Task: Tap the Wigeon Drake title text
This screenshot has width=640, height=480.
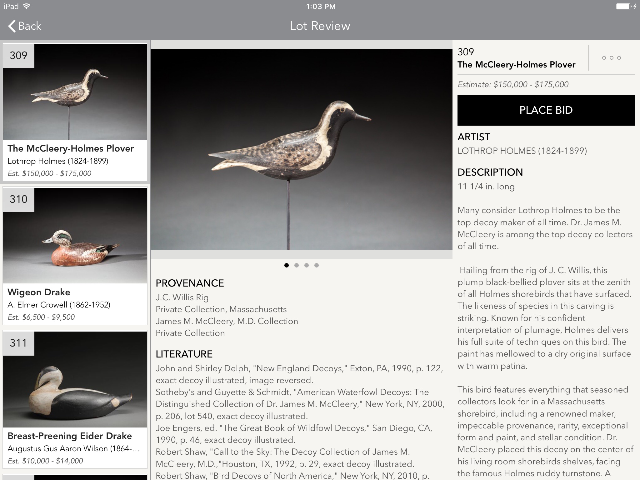Action: (x=39, y=292)
